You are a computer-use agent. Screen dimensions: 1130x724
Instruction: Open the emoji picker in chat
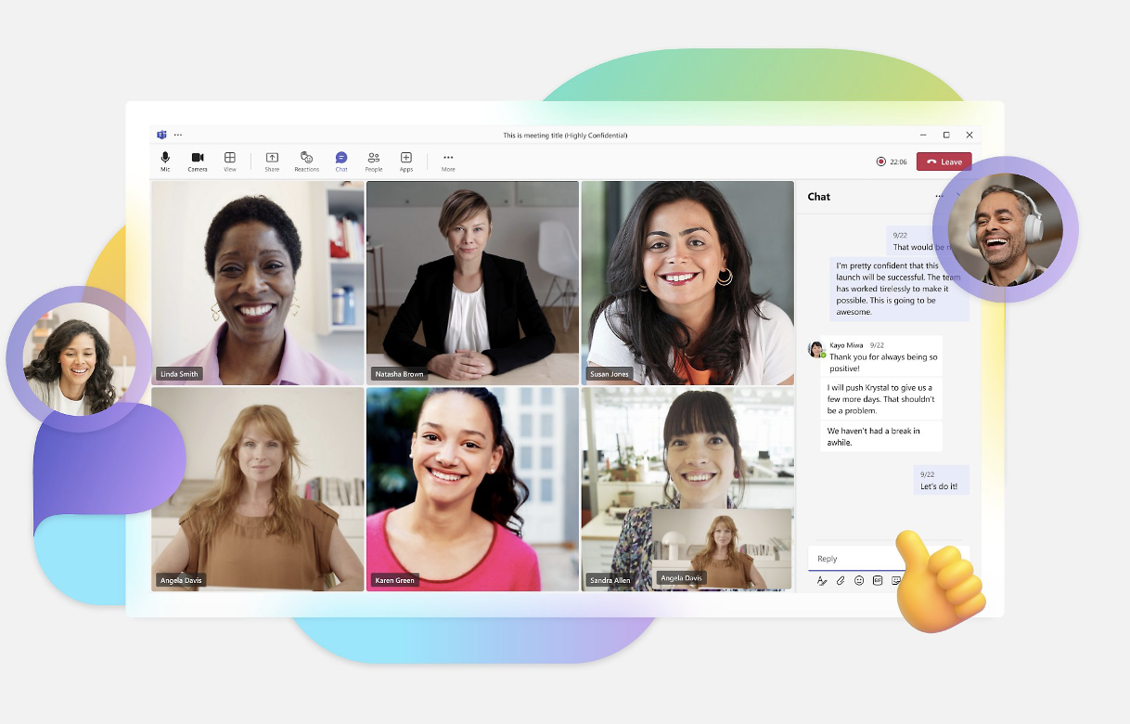(859, 581)
